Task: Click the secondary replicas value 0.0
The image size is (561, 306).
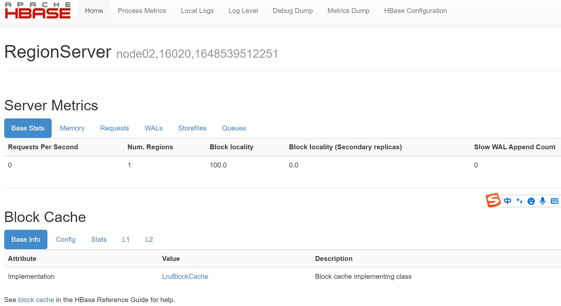Action: point(294,165)
